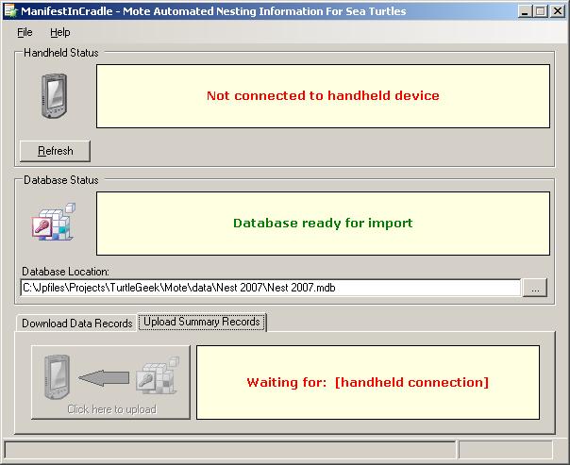Focus the Database Location path field
The width and height of the screenshot is (570, 465).
tap(270, 288)
